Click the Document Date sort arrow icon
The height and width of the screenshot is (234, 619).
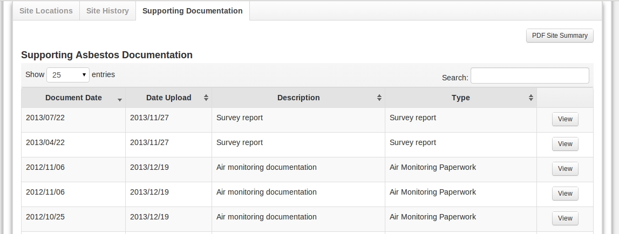click(x=119, y=100)
